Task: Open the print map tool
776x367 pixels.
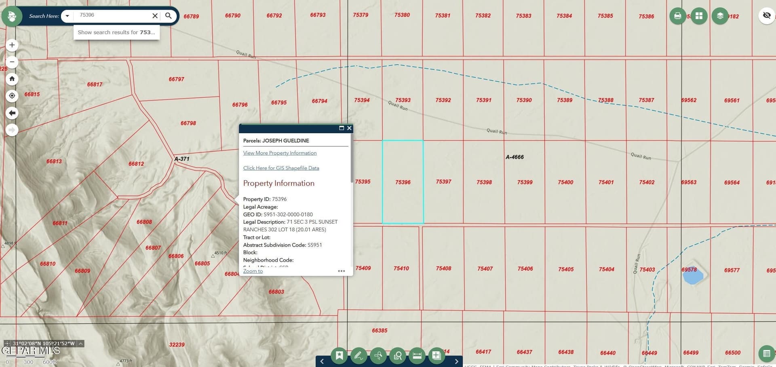Action: tap(677, 15)
